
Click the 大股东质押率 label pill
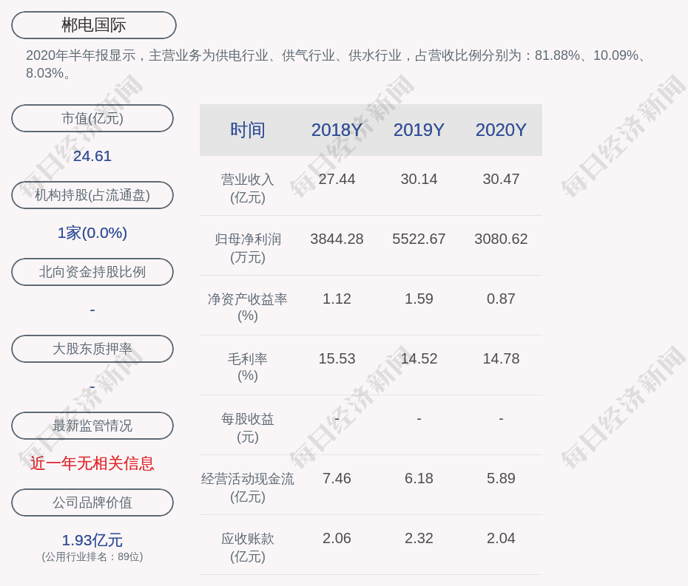(x=92, y=349)
